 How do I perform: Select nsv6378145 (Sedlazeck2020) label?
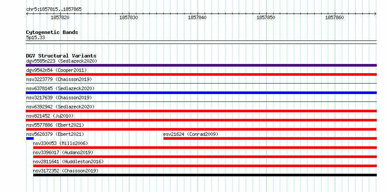60,88
